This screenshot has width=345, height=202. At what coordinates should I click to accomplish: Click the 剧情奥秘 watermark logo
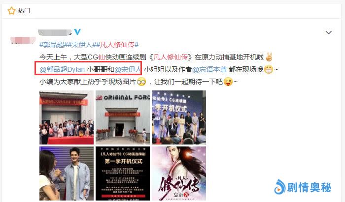coord(303,187)
